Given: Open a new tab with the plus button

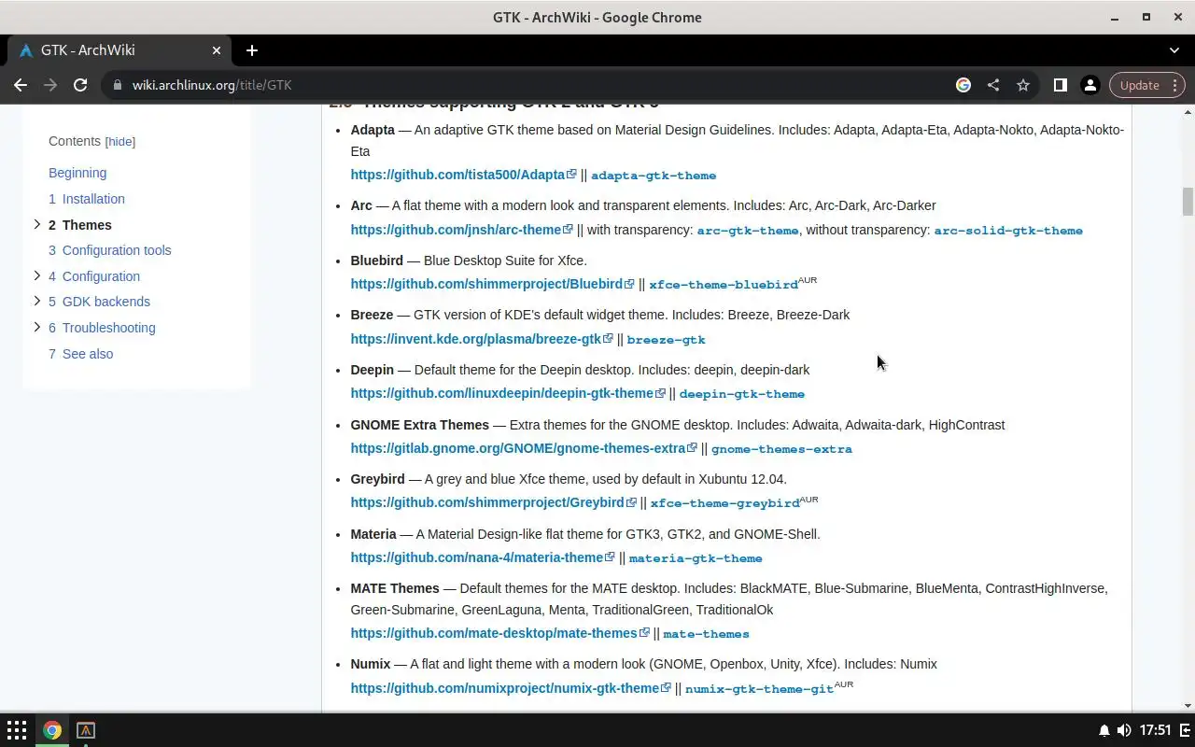Looking at the screenshot, I should (x=251, y=50).
